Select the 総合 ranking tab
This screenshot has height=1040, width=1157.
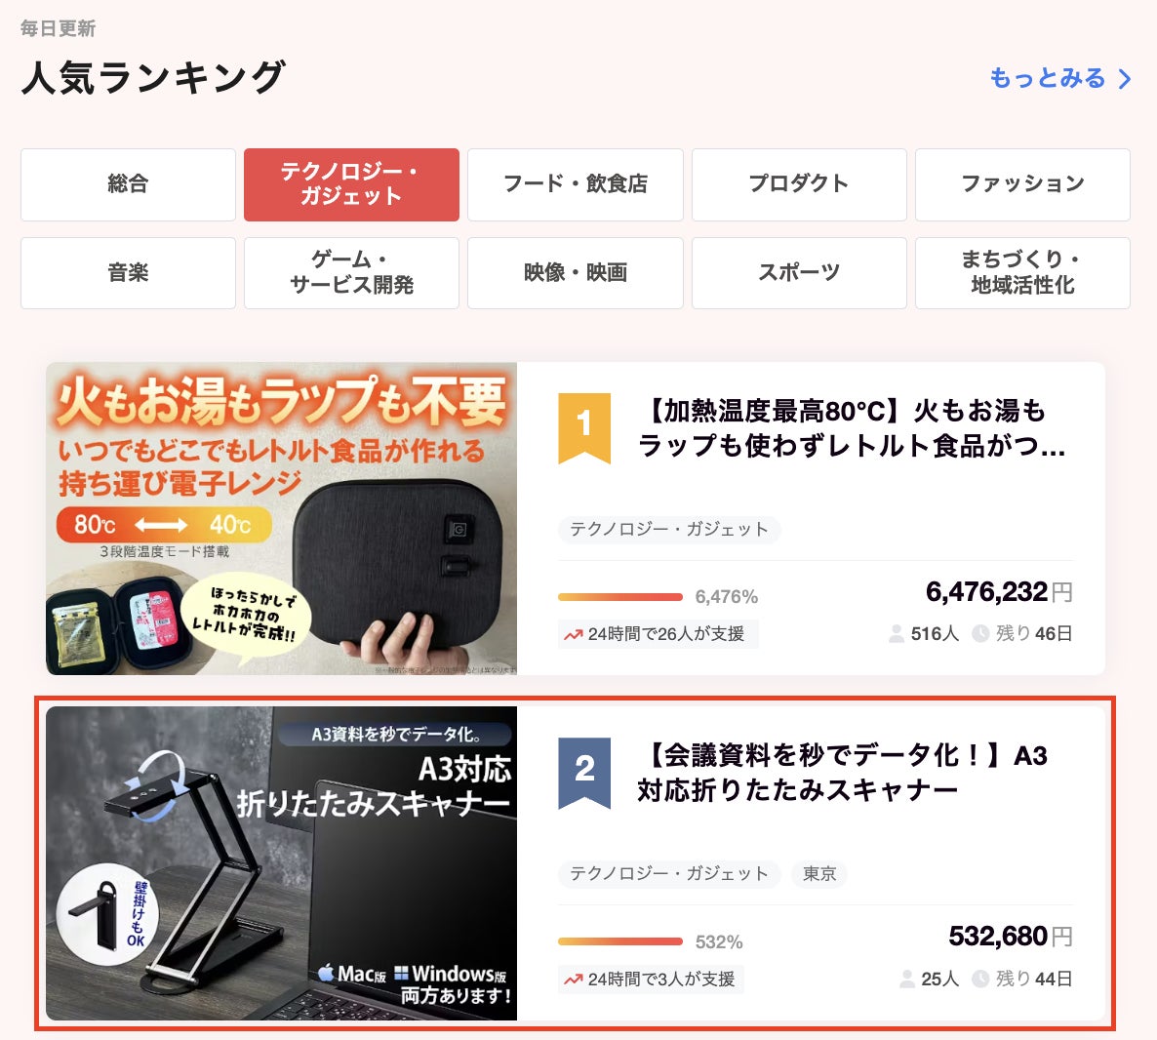point(129,184)
